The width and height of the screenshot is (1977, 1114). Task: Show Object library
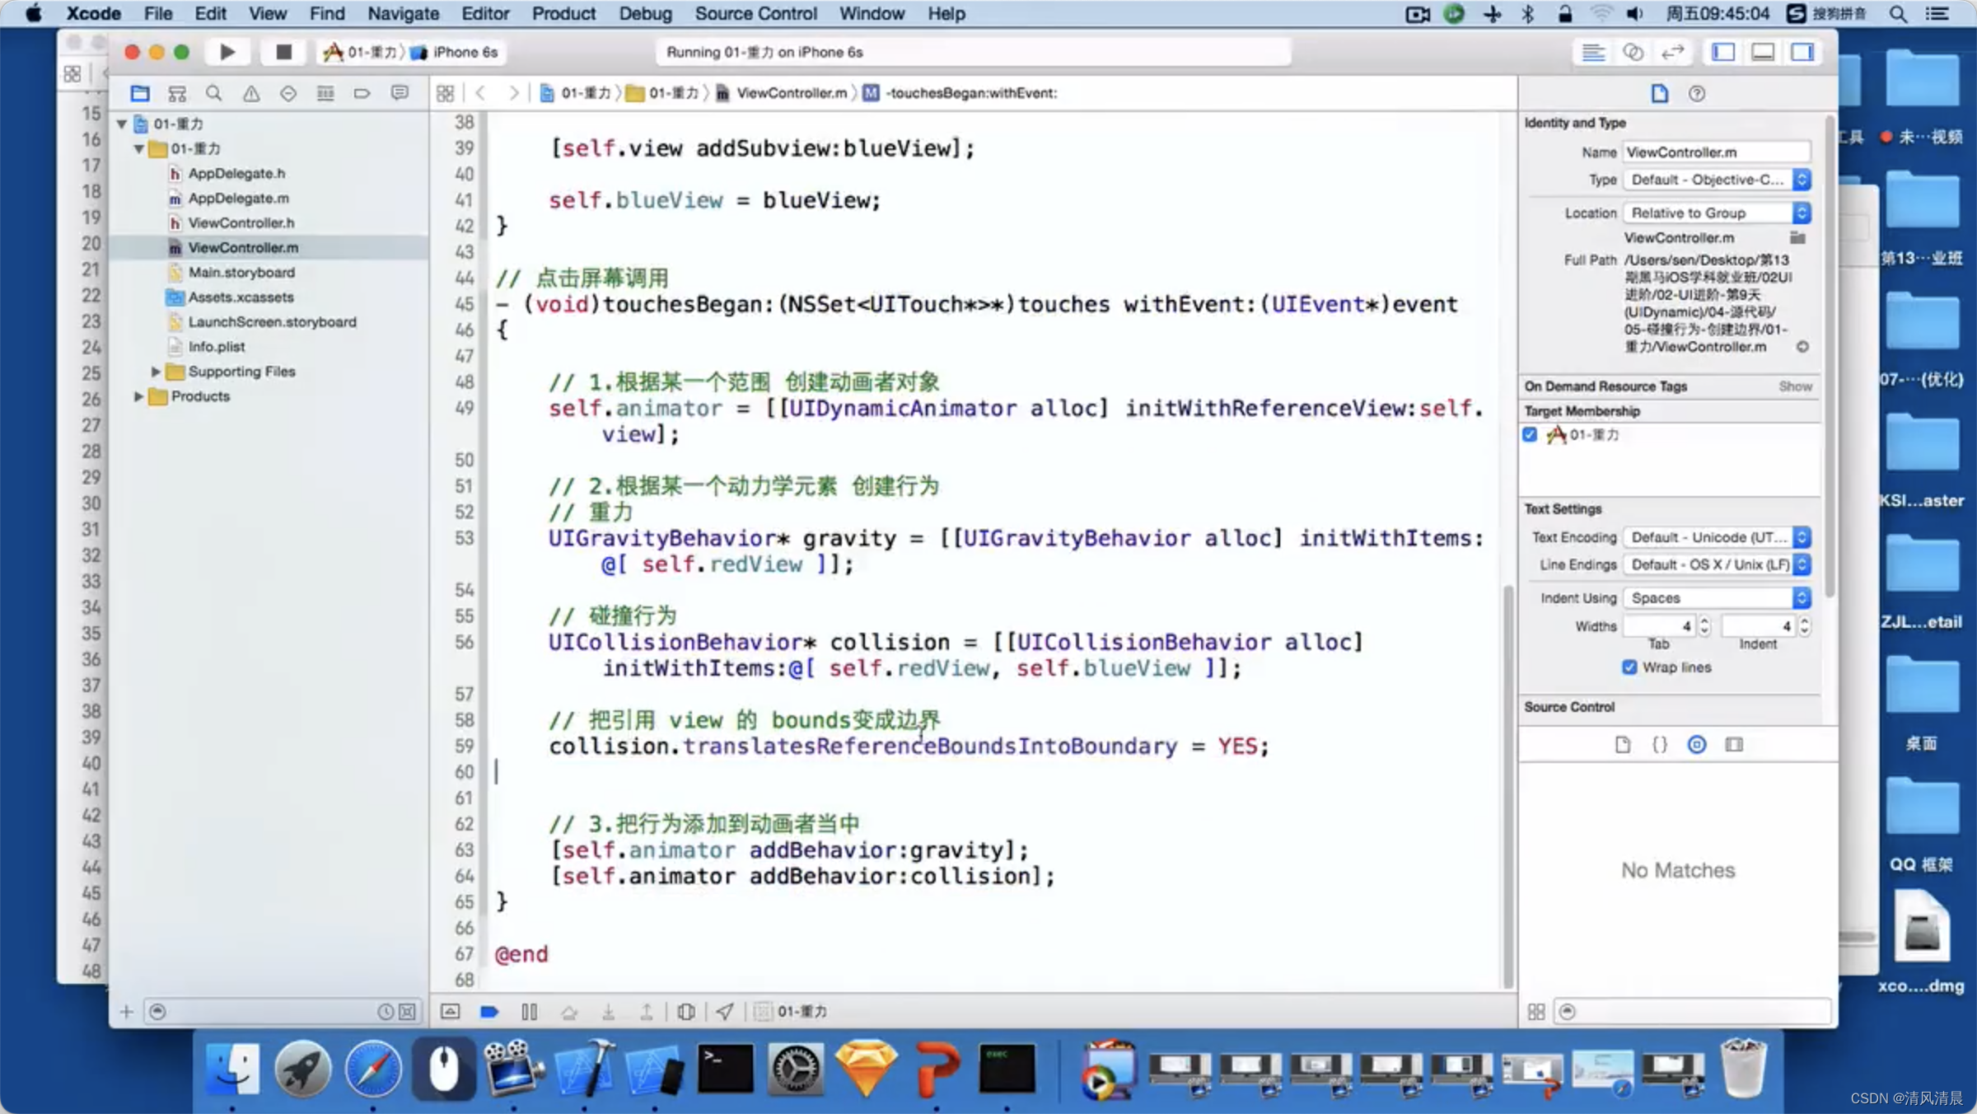tap(1697, 745)
